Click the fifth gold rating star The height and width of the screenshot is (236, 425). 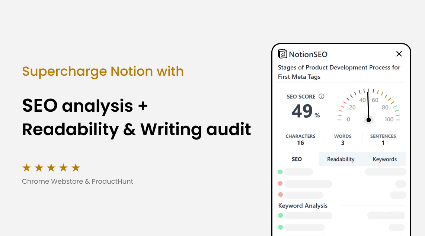pyautogui.click(x=76, y=168)
